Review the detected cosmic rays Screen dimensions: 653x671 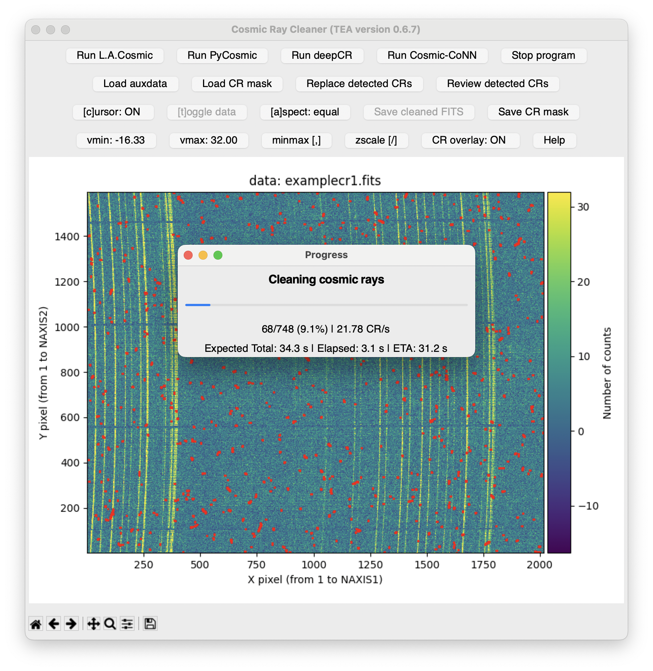click(498, 84)
